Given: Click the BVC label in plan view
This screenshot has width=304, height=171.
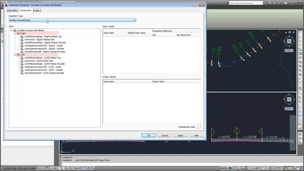Looking at the screenshot, I should click(x=252, y=35).
